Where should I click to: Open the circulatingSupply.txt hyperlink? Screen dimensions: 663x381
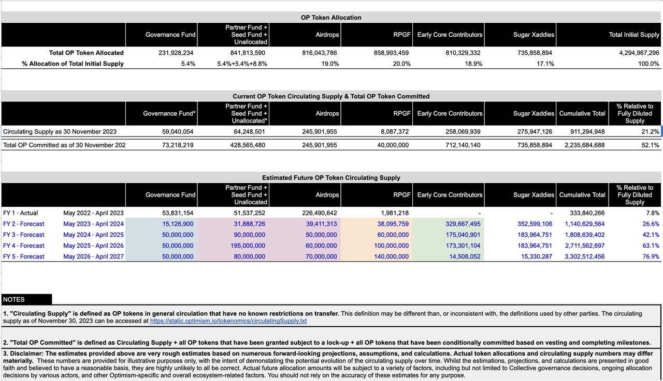point(228,321)
